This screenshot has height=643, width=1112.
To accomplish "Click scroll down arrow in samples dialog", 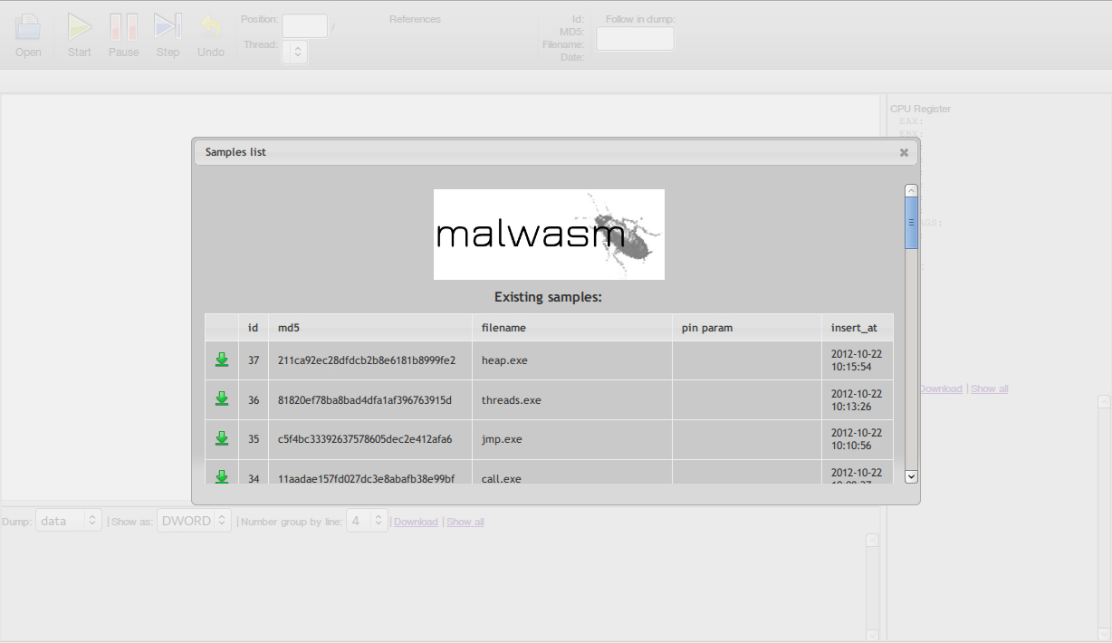I will [x=911, y=476].
